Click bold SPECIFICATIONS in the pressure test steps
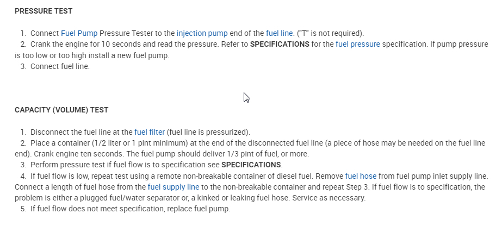Viewport: 502px width, 251px height. (x=280, y=44)
